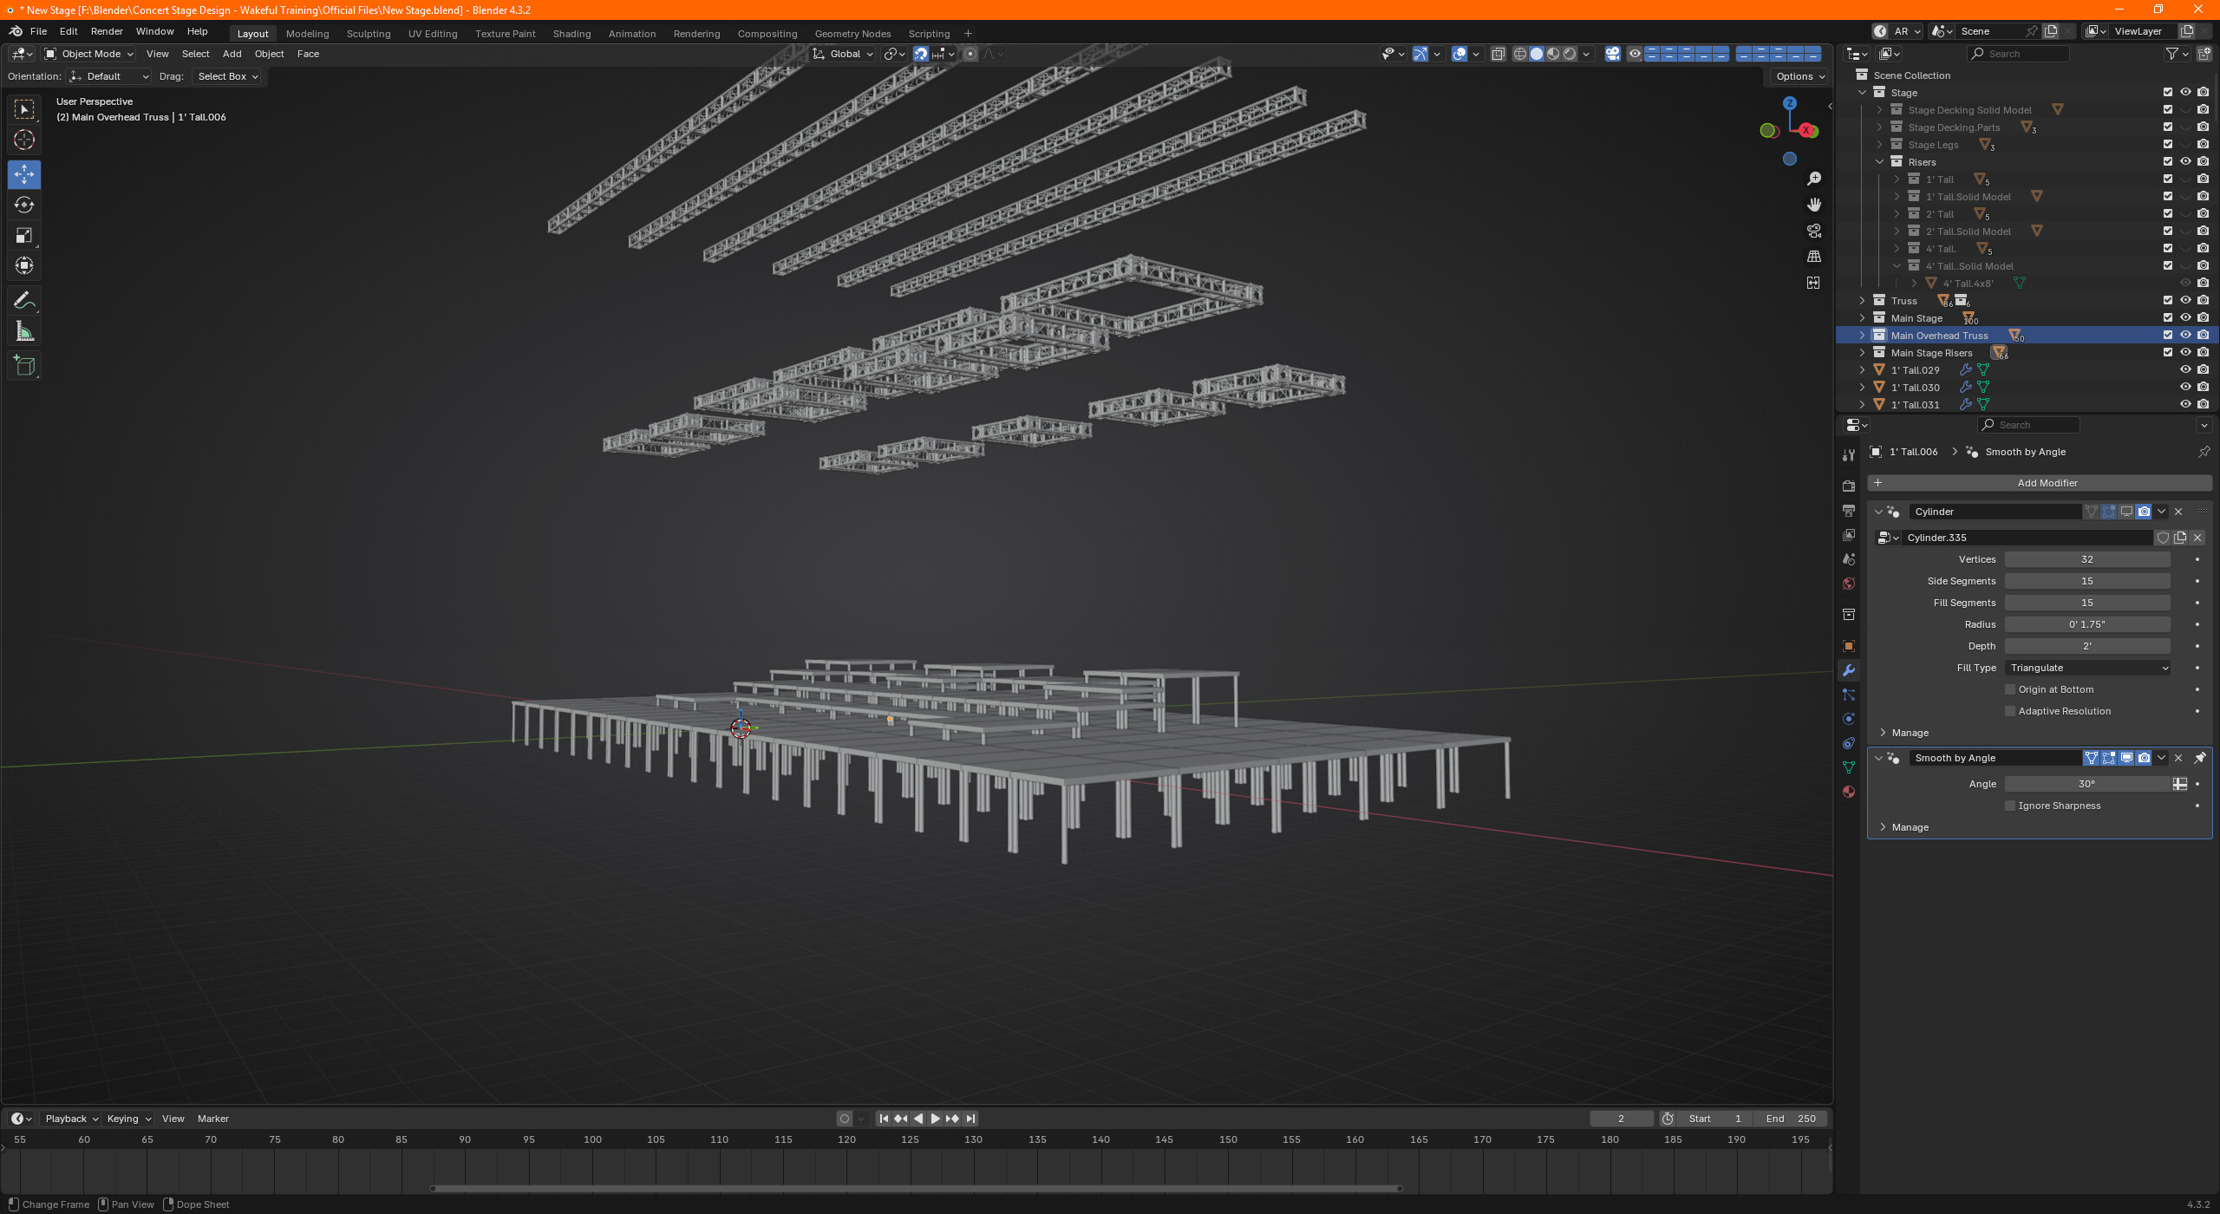Select the Move tool
This screenshot has width=2220, height=1214.
tap(24, 174)
